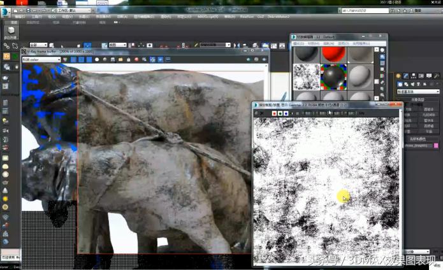Open the Modify tab in command panel
The height and width of the screenshot is (270, 443).
point(406,76)
